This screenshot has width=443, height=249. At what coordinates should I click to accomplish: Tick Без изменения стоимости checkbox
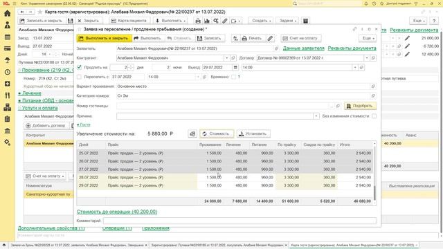click(x=374, y=116)
